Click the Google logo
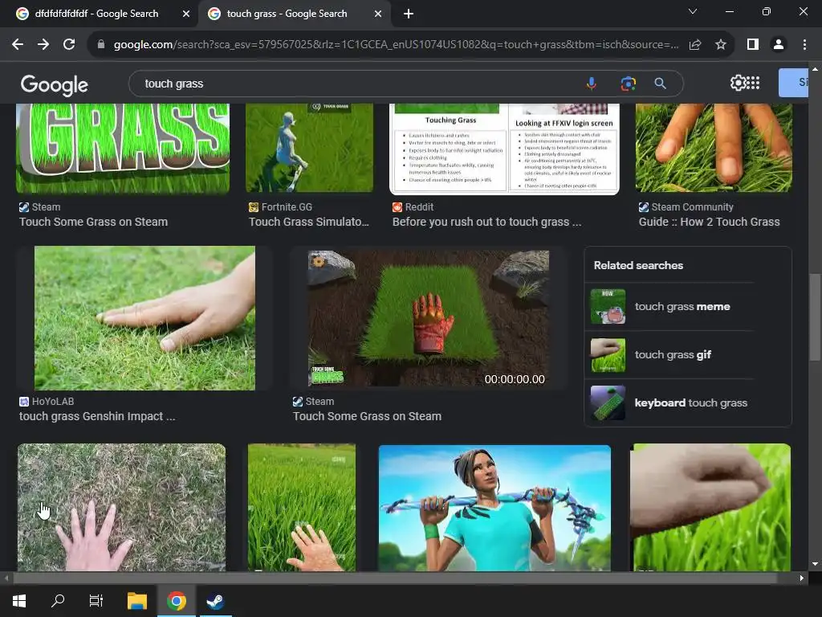Image resolution: width=822 pixels, height=617 pixels. (55, 84)
